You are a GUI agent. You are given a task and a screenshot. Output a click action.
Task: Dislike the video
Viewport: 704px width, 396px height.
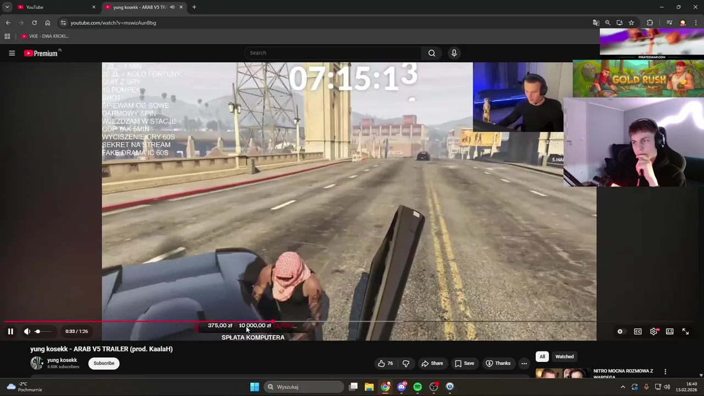(x=406, y=363)
